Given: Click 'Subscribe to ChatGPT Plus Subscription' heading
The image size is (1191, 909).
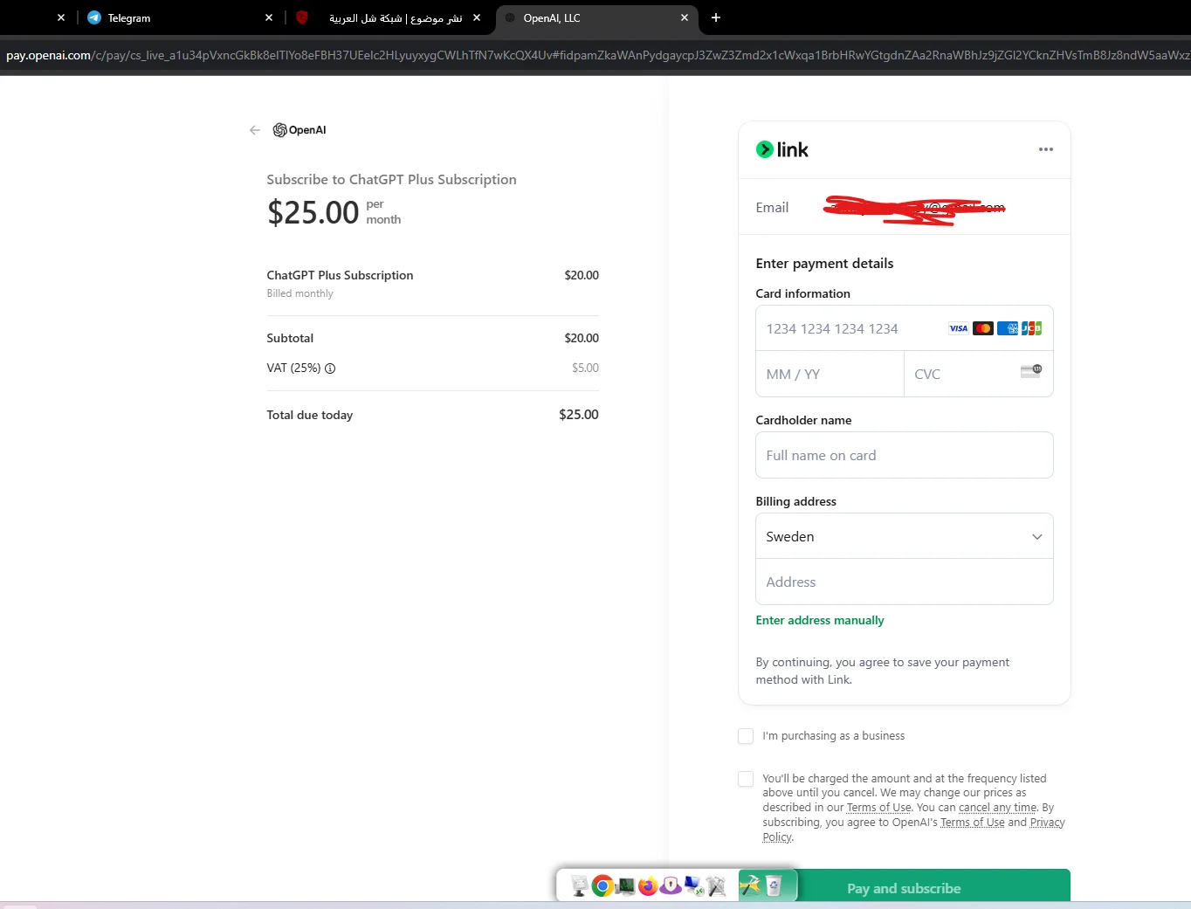Looking at the screenshot, I should click(391, 179).
